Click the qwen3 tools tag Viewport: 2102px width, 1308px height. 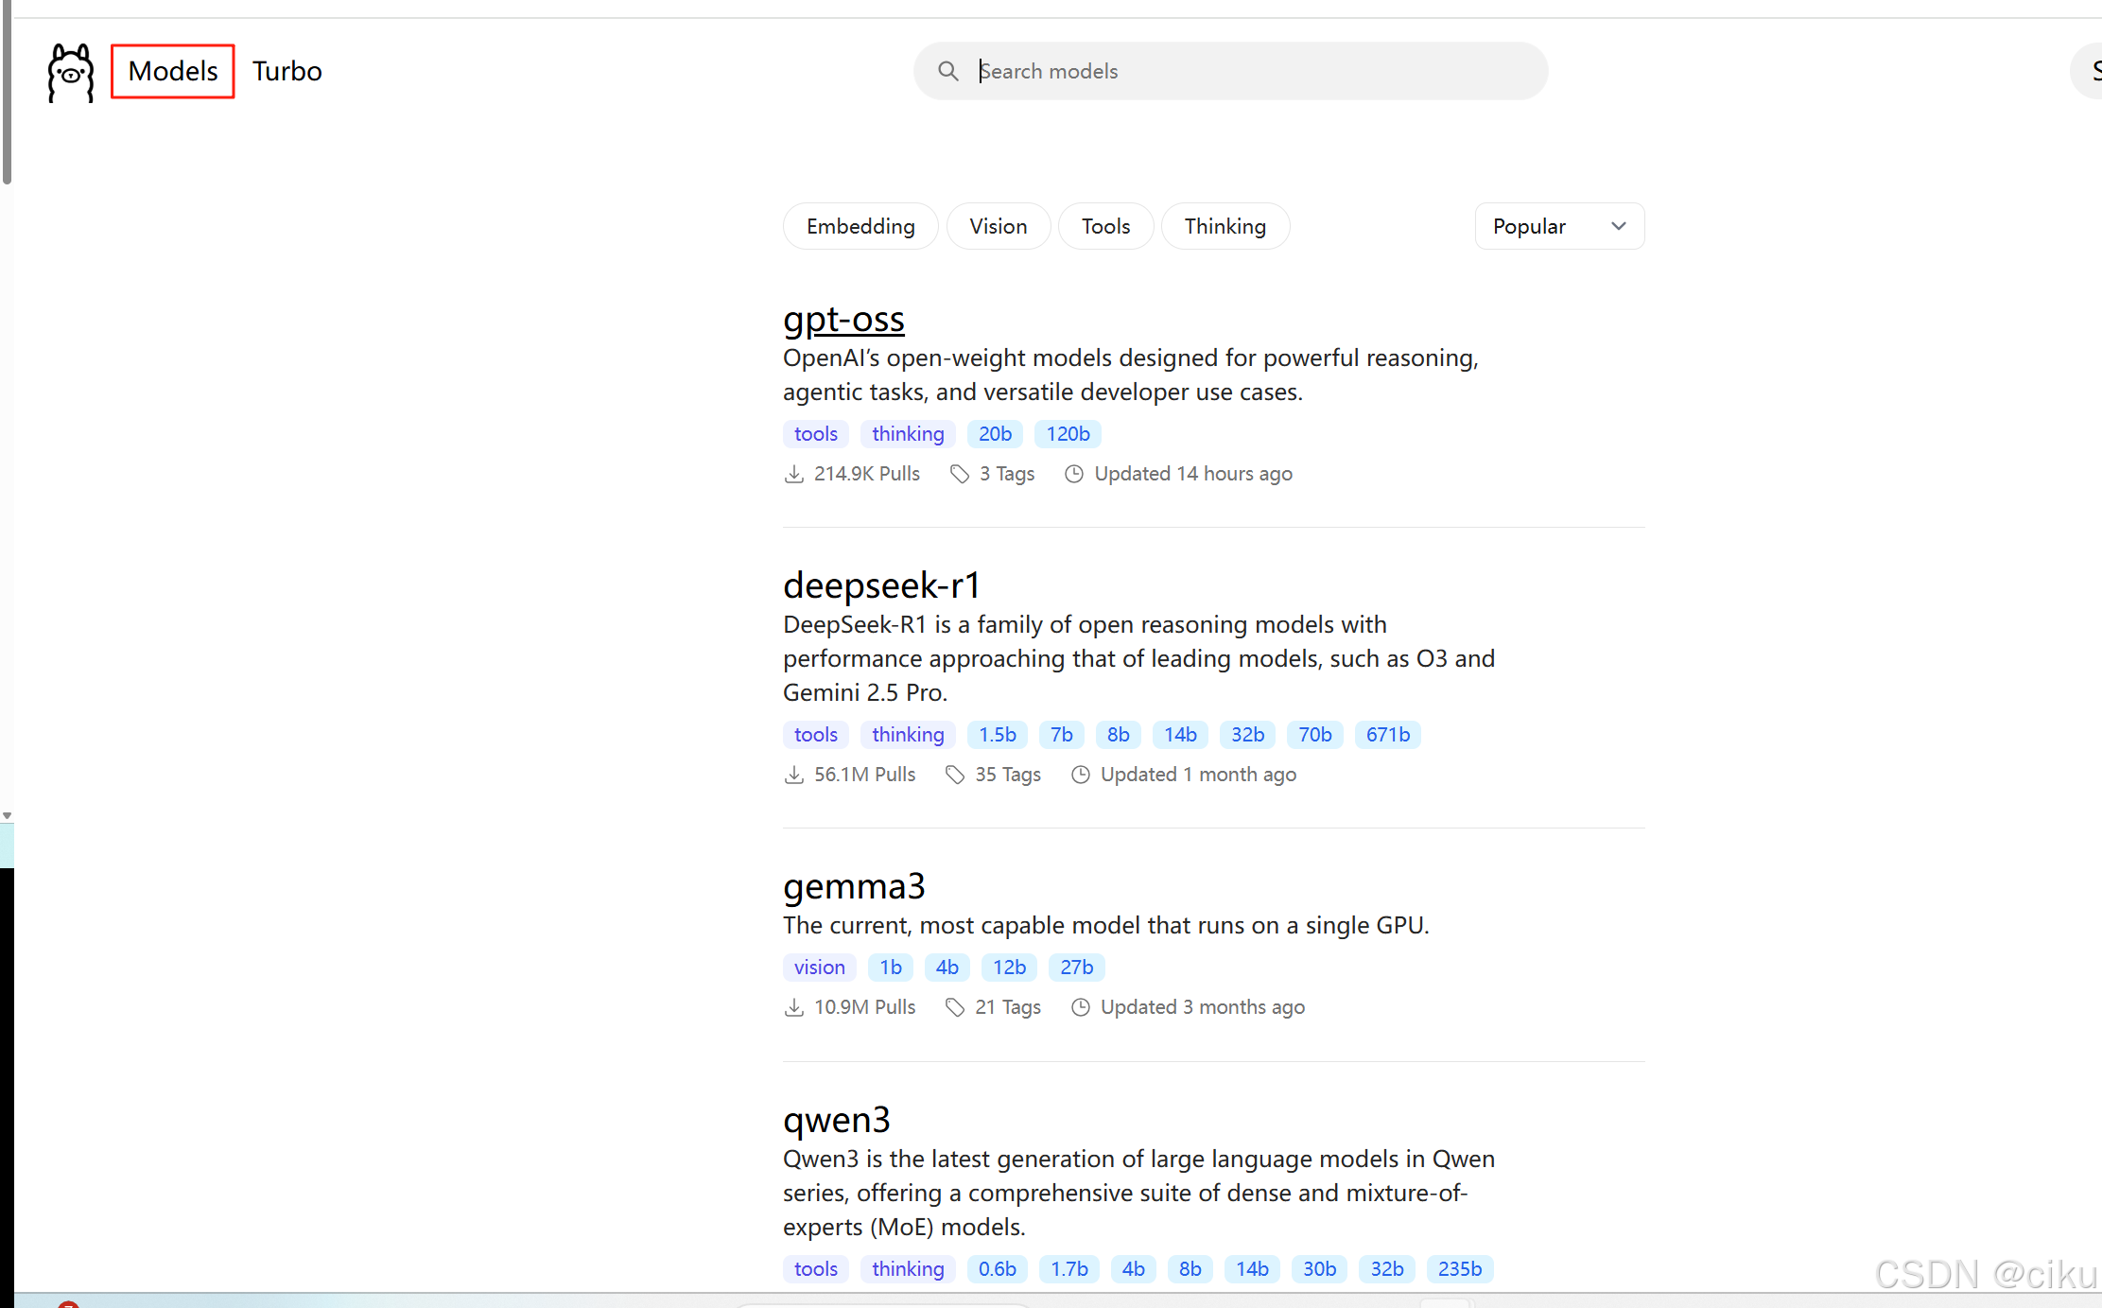coord(816,1269)
